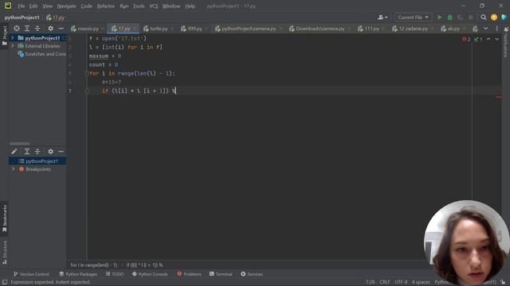Open Project panel settings gear
This screenshot has height=286, width=510.
[50, 29]
